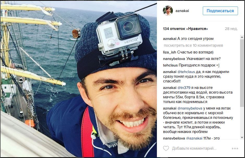Image resolution: width=245 pixels, height=158 pixels.
Task: Click the selfie photo with GoPro
Action: click(79, 79)
